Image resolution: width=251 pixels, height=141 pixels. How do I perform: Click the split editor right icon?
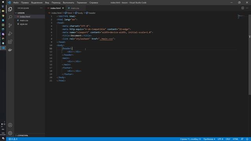pos(243,8)
